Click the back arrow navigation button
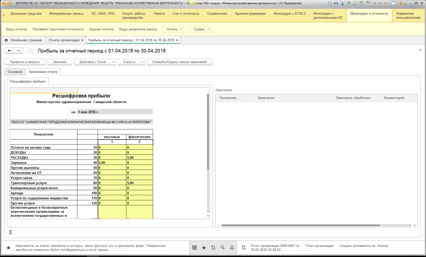Image resolution: width=426 pixels, height=257 pixels. coord(9,51)
